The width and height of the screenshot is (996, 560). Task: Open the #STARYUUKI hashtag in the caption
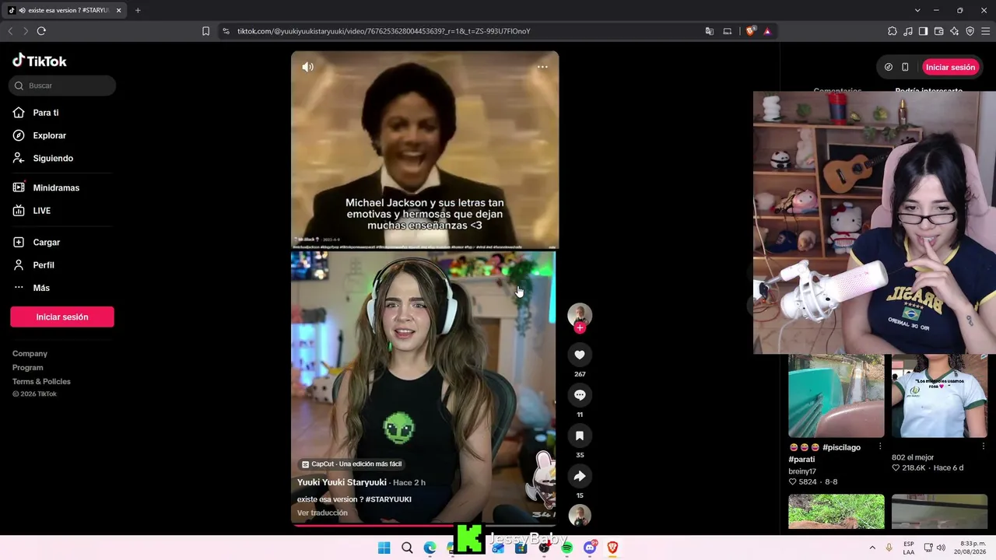pyautogui.click(x=388, y=499)
